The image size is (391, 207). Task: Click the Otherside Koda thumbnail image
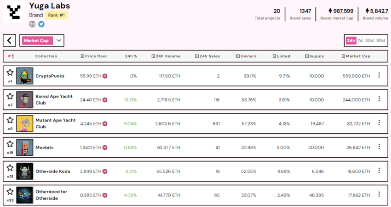click(x=25, y=171)
